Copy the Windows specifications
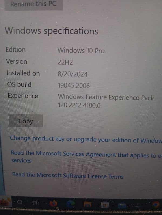The height and width of the screenshot is (215, 162). [x=26, y=121]
